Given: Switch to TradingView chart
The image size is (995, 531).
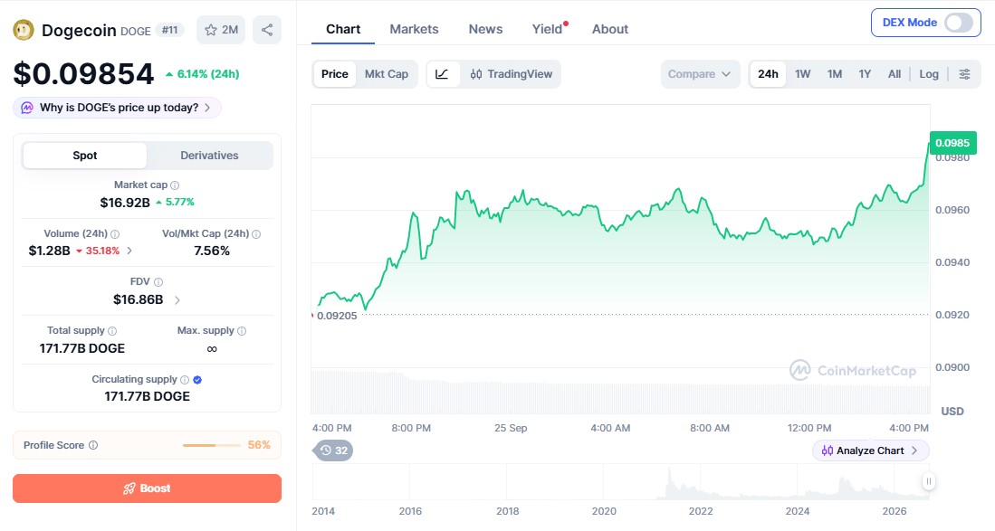Looking at the screenshot, I should [x=511, y=74].
